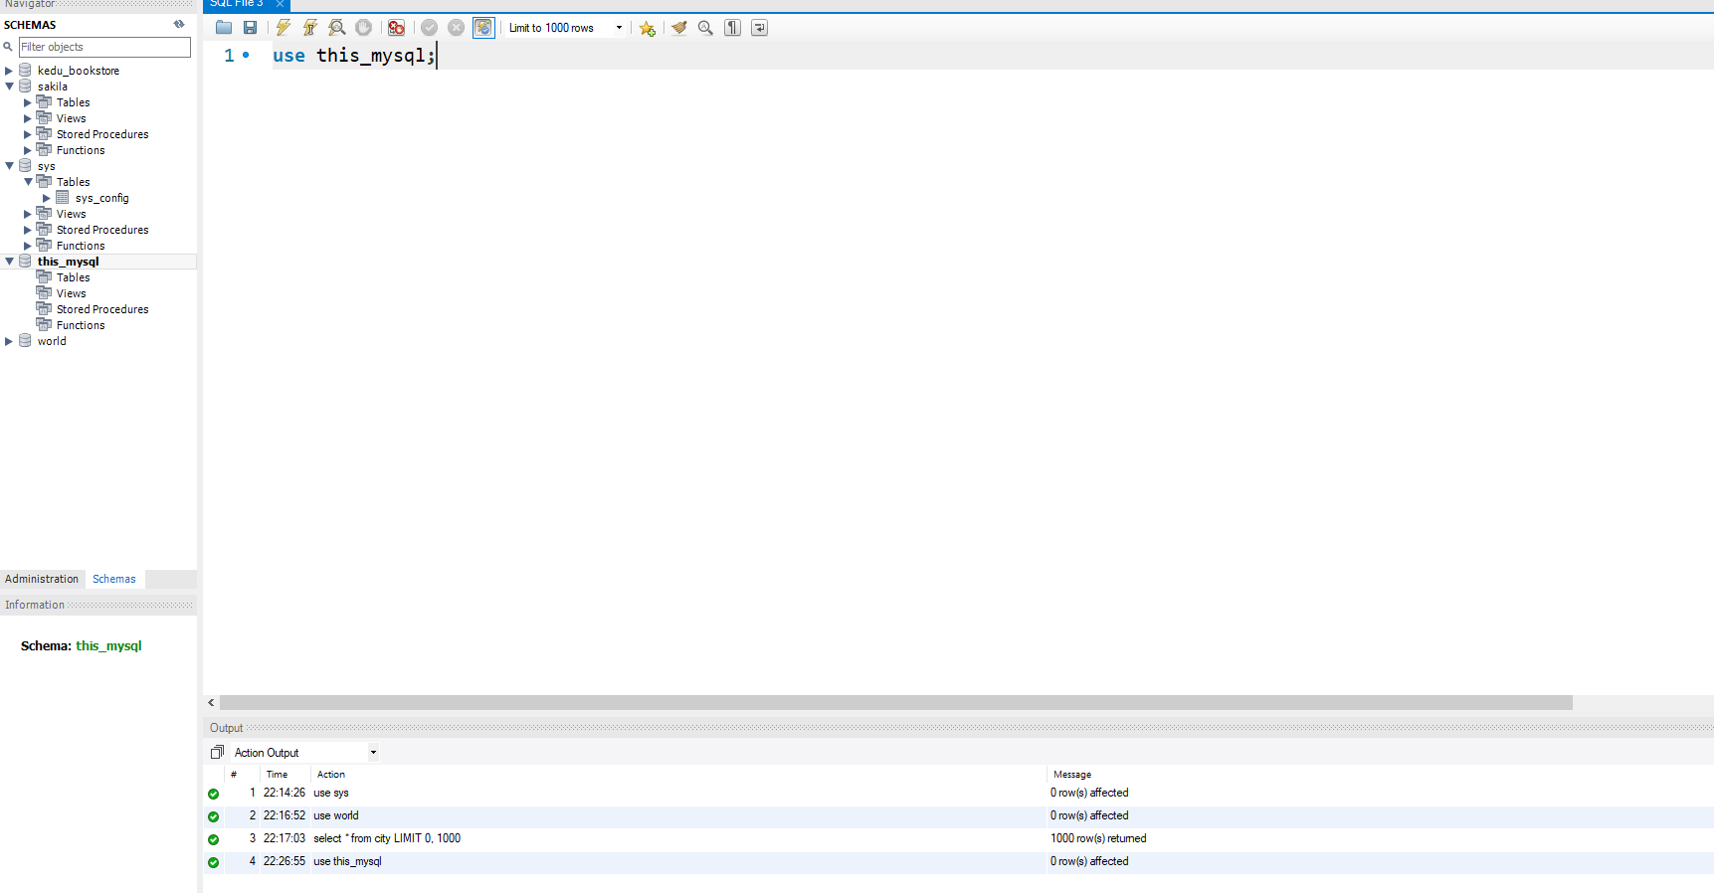
Task: Click the copy output icon beside Action Output
Action: click(x=217, y=752)
